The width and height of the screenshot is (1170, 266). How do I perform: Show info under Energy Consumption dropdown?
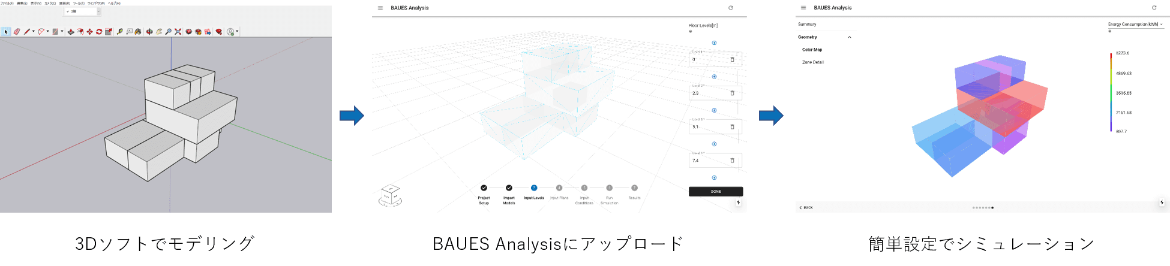(x=1109, y=31)
